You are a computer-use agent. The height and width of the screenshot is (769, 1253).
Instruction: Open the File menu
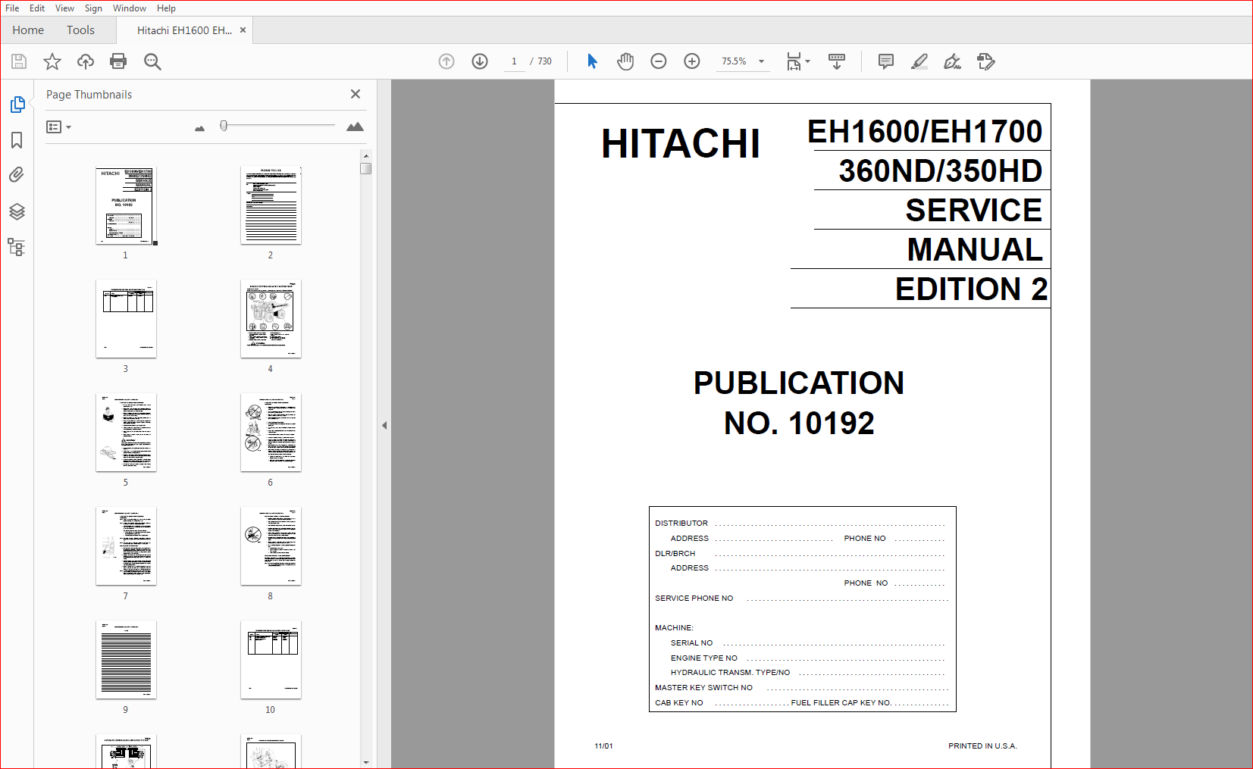pos(12,8)
